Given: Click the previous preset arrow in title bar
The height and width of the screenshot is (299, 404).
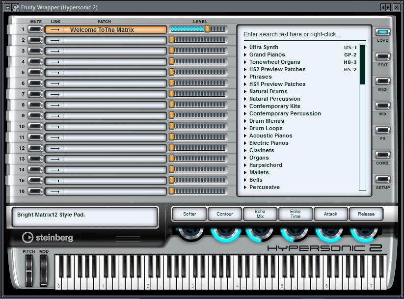Looking at the screenshot, I should pos(383,7).
